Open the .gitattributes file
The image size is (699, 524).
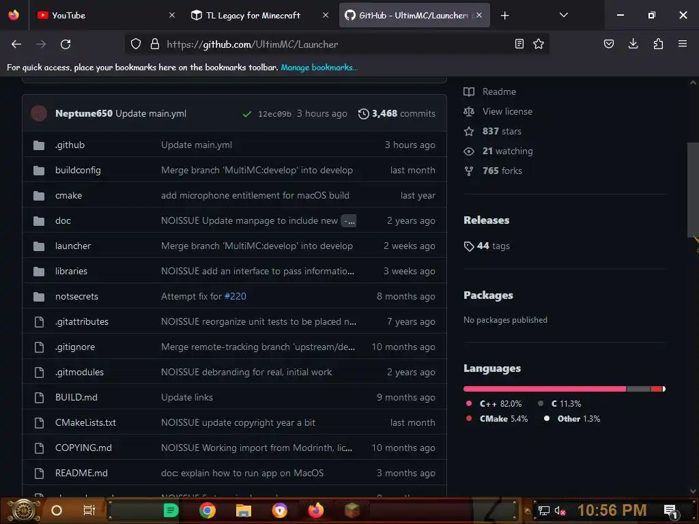(82, 322)
